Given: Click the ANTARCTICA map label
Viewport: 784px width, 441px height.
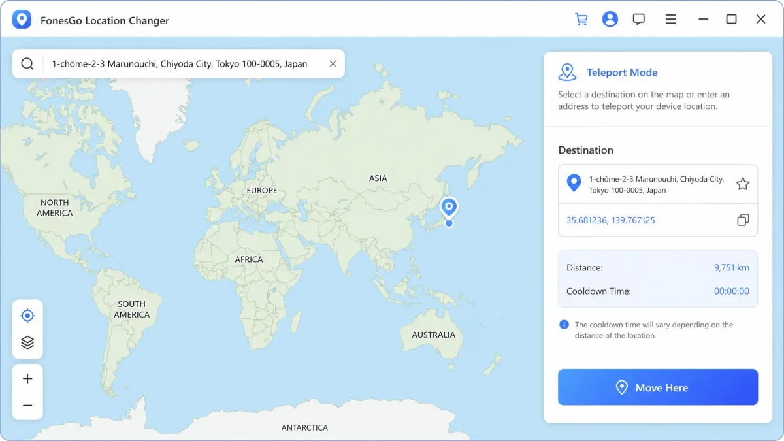Looking at the screenshot, I should pos(304,427).
